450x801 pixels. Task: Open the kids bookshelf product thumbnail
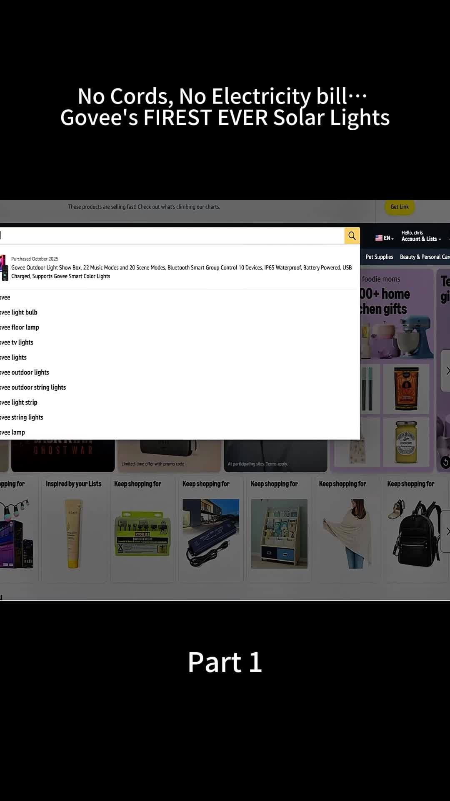279,534
